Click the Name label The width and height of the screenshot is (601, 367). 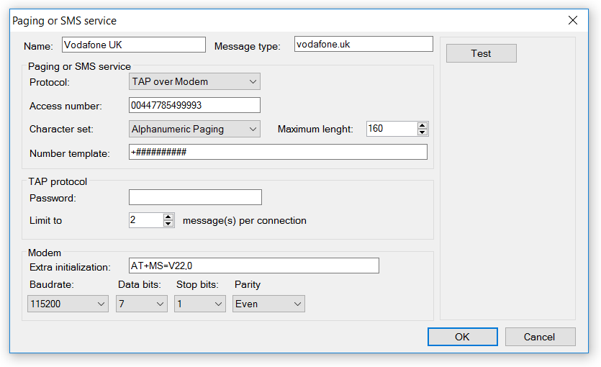(x=38, y=46)
